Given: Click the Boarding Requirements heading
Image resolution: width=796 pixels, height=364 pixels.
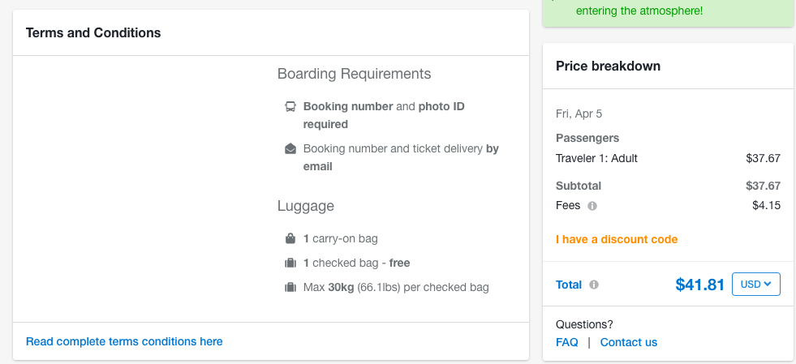Looking at the screenshot, I should 354,74.
